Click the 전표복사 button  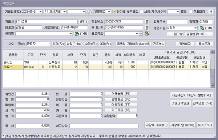(159, 44)
